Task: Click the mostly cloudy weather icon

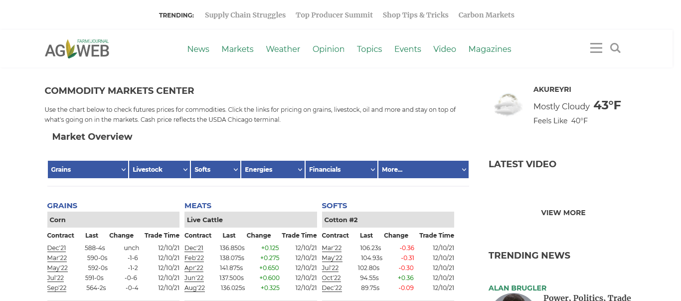Action: [x=508, y=105]
